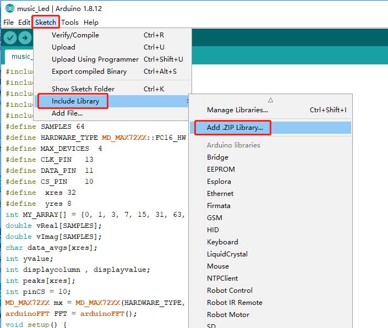388x328 pixels.
Task: Expand the Include Library submenu
Action: (75, 101)
